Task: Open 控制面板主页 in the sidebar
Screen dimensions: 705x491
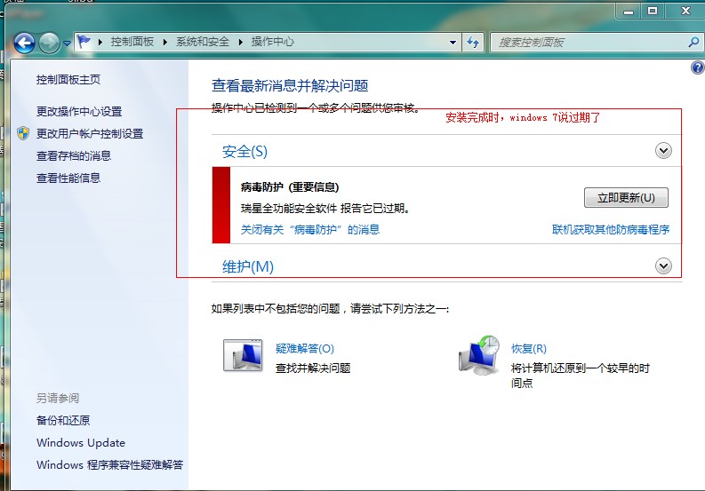Action: pyautogui.click(x=68, y=80)
